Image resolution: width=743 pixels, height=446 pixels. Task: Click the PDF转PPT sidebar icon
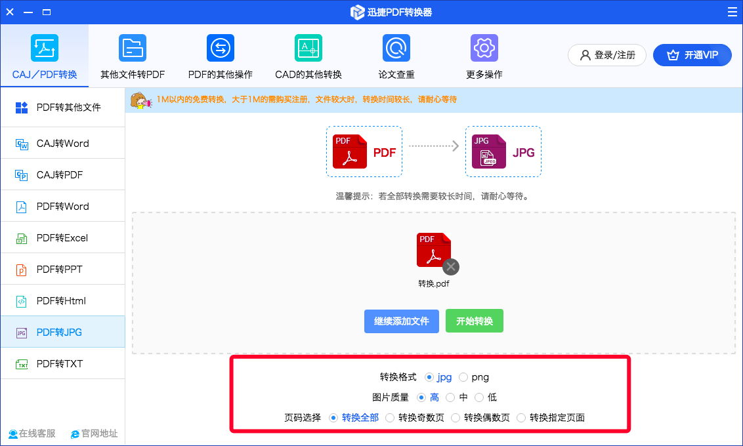[22, 270]
